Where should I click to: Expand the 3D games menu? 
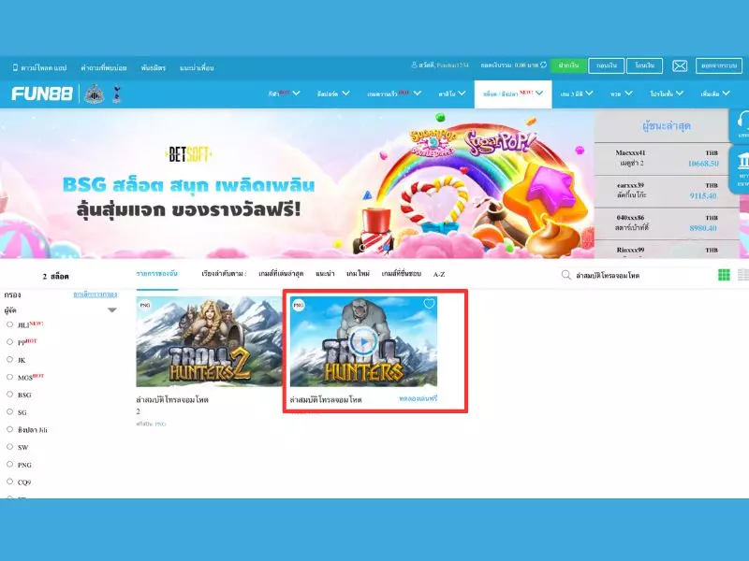pos(577,93)
